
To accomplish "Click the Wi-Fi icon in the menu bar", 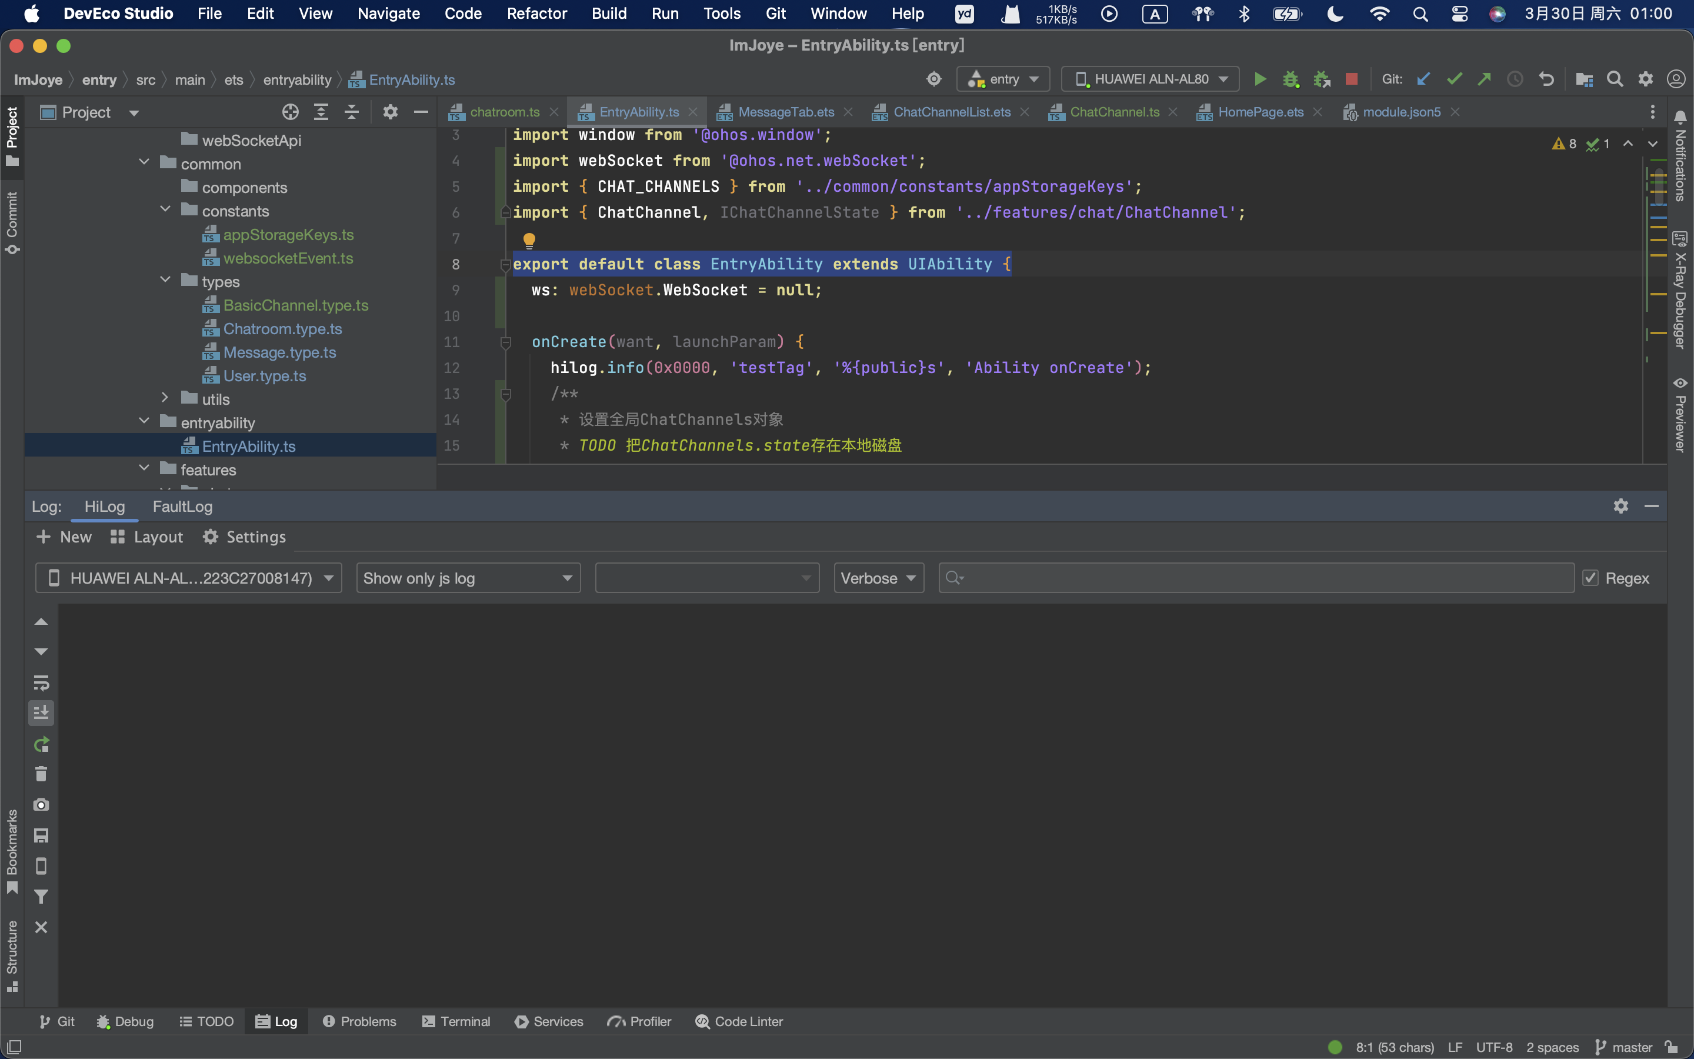I will click(1379, 14).
